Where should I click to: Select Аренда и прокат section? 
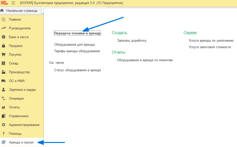(x=21, y=142)
